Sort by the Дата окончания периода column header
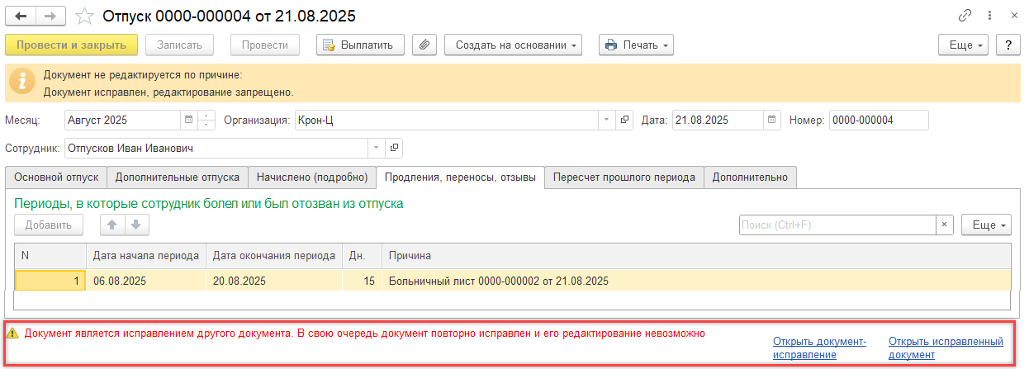Viewport: 1029px width, 369px height. [x=274, y=255]
